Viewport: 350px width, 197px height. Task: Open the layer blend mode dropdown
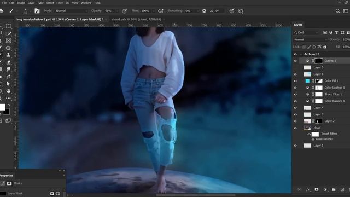[x=310, y=39]
